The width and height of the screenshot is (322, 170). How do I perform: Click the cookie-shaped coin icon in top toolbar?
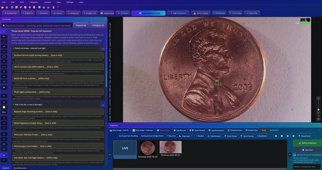click(30, 7)
